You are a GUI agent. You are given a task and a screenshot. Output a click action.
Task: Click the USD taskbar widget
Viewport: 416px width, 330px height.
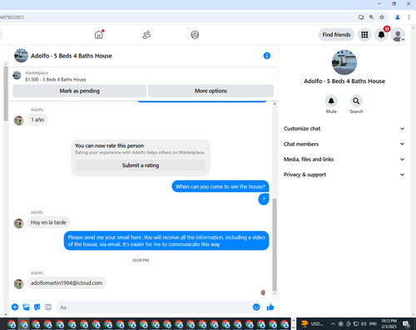click(313, 323)
